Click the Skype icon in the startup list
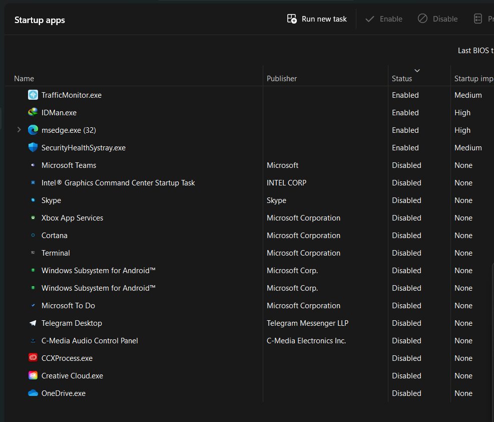 click(33, 200)
